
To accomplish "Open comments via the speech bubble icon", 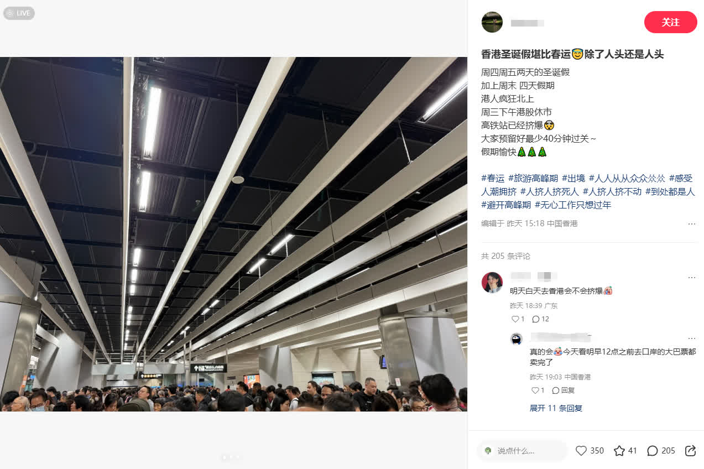I will pyautogui.click(x=653, y=451).
